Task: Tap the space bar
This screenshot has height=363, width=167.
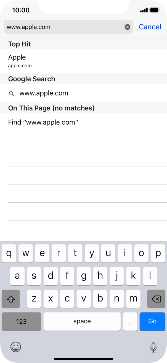Action: [x=82, y=321]
